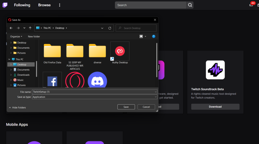Close the Save As dialog
Image resolution: width=259 pixels, height=144 pixels.
(155, 20)
